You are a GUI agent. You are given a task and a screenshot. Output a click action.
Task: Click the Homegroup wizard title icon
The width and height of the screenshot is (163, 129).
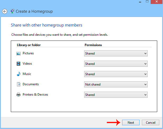(x=12, y=11)
